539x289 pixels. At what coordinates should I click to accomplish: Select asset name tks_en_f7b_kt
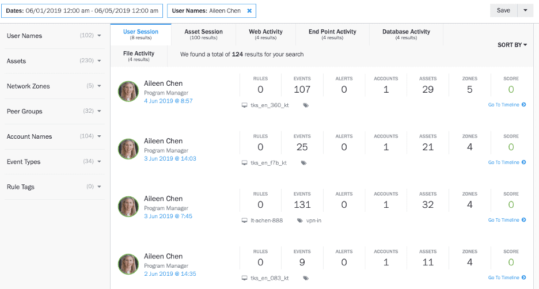pos(268,163)
